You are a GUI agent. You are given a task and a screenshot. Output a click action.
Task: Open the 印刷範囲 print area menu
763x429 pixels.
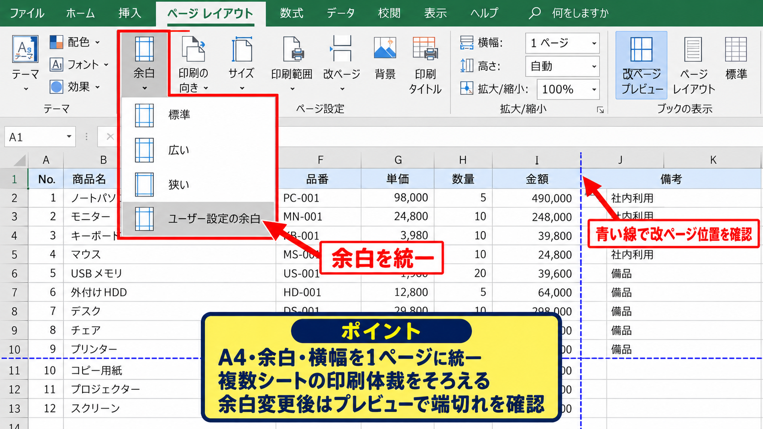coord(292,64)
